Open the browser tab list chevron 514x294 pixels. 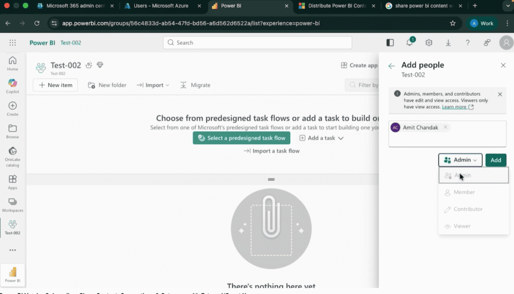pos(508,6)
